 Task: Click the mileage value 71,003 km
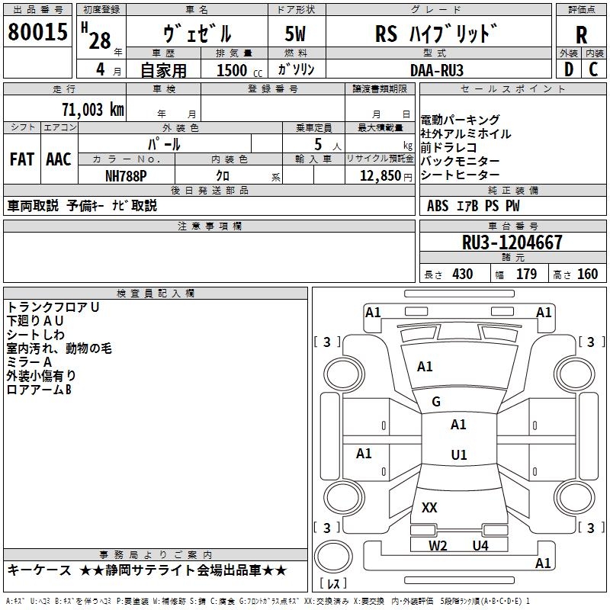93,109
